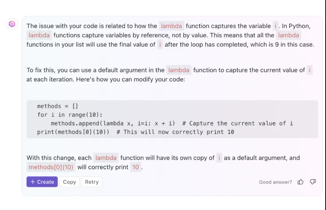Click the Create button label
Image resolution: width=326 pixels, height=210 pixels.
(x=46, y=182)
